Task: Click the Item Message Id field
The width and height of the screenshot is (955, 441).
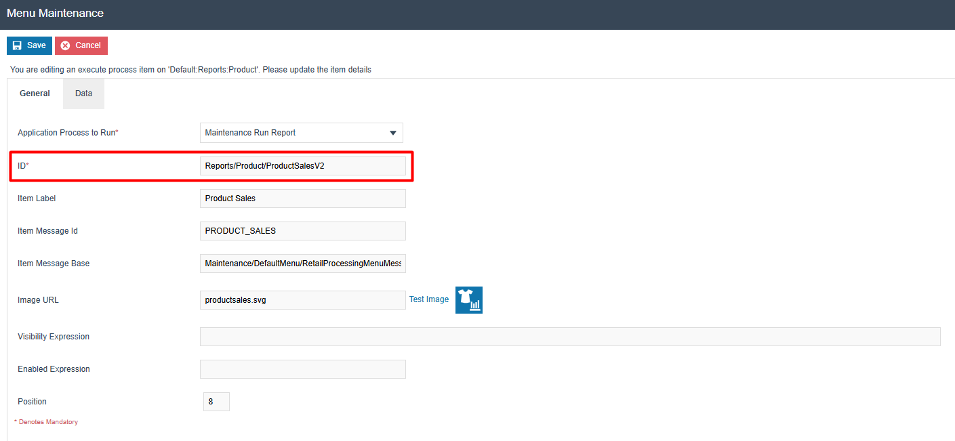Action: 302,231
